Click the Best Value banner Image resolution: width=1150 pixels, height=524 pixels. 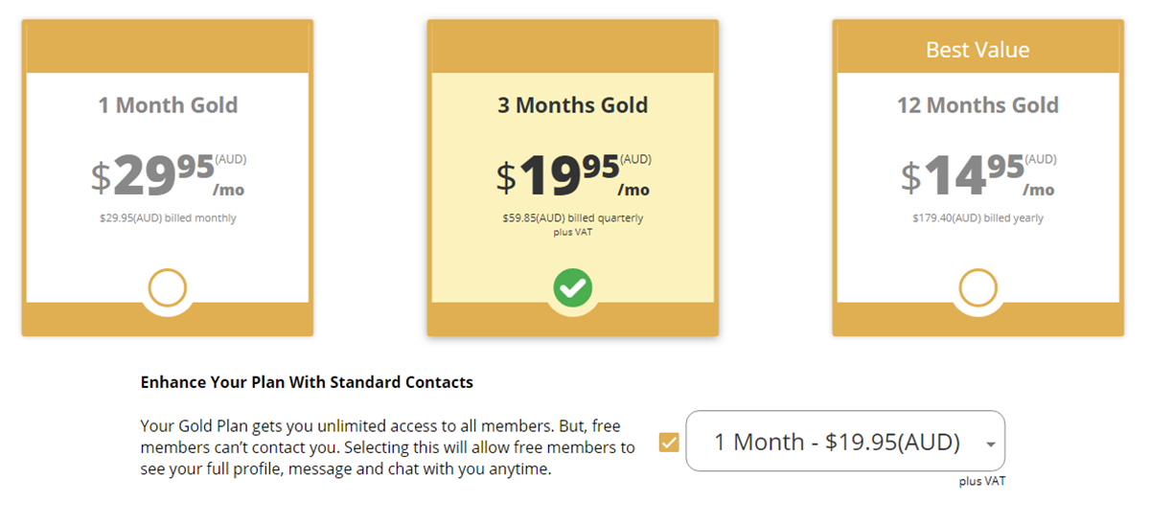[x=977, y=50]
